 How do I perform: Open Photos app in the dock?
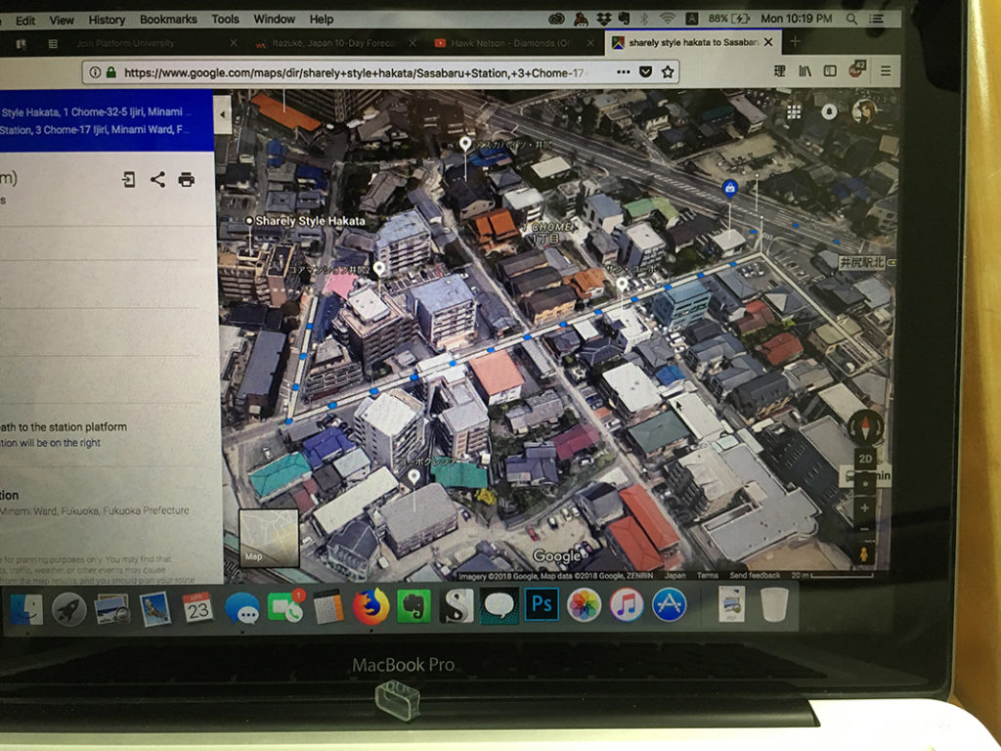tap(584, 604)
